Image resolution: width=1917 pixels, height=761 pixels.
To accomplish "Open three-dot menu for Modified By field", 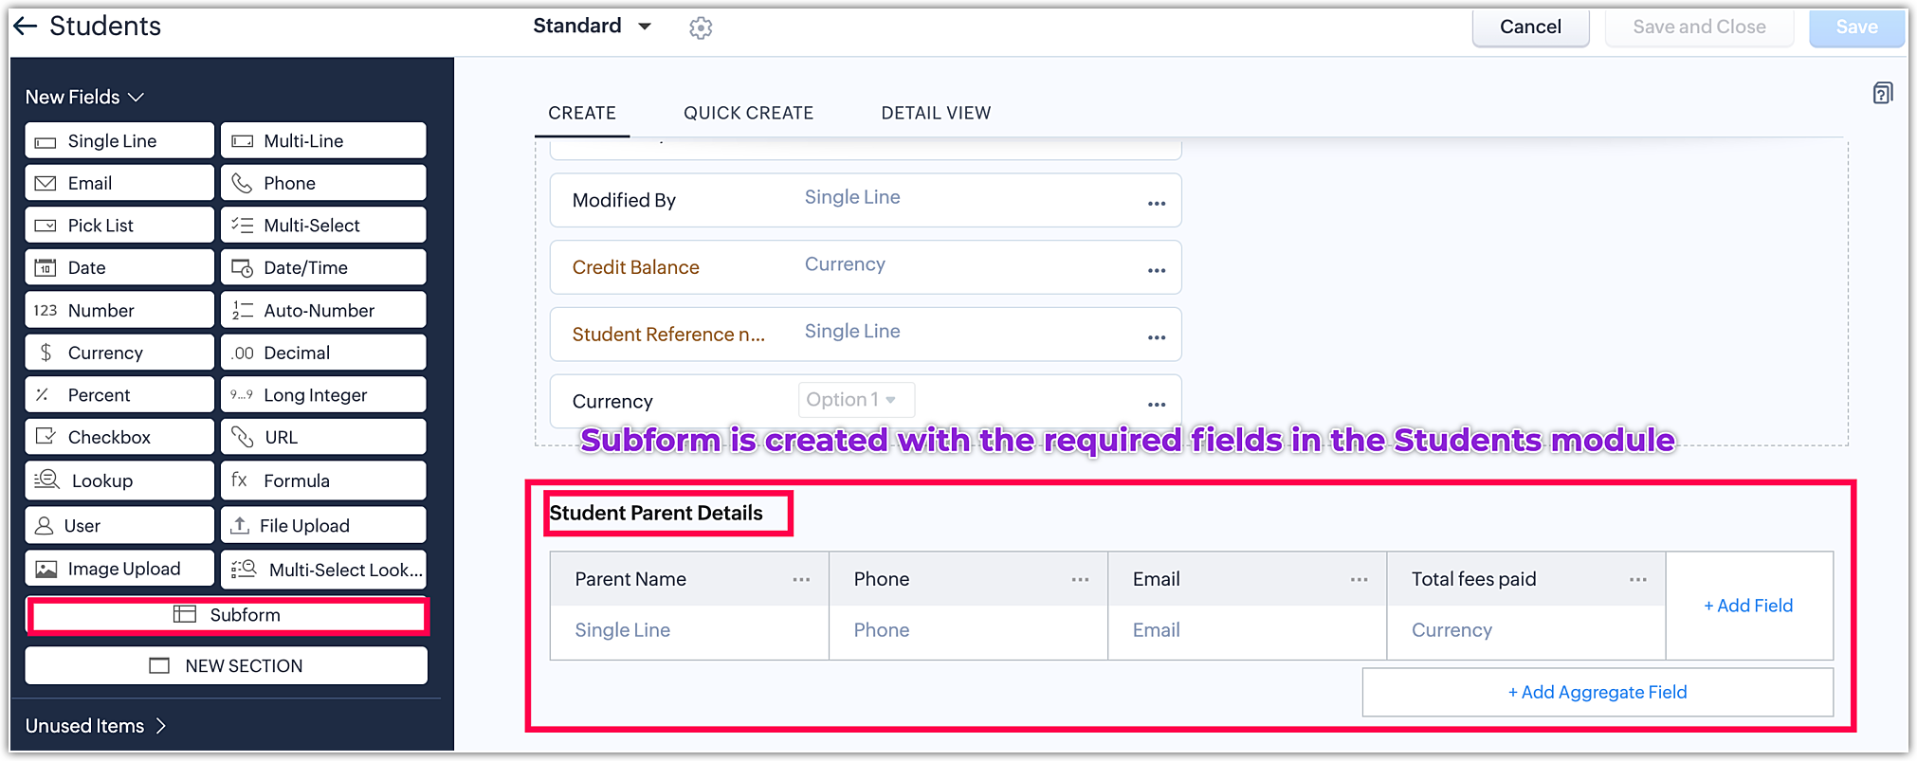I will pyautogui.click(x=1157, y=204).
